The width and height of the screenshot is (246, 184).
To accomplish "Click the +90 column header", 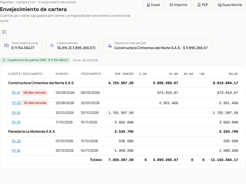I will tap(202, 74).
